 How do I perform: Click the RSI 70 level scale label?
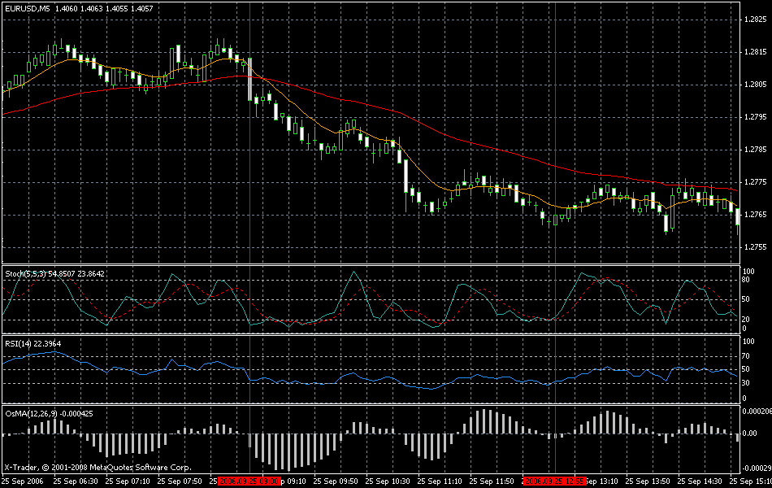tap(746, 355)
